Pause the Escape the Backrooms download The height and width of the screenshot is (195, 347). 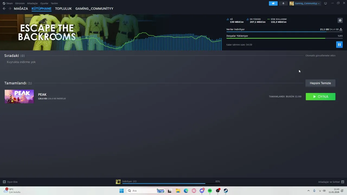339,44
